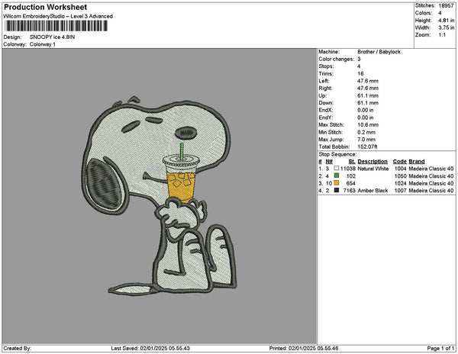
Task: Click the Snoopy embroidery design preview
Action: (x=160, y=195)
